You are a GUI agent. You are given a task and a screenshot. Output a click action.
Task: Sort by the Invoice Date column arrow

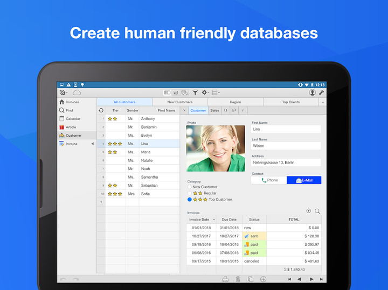[214, 220]
